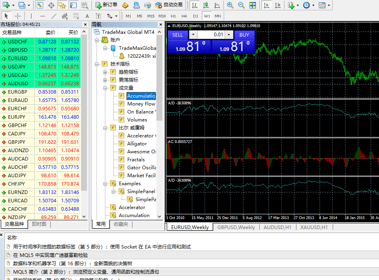Expand the 趋势指标 tree node
This screenshot has height=280, width=379.
[x=105, y=72]
